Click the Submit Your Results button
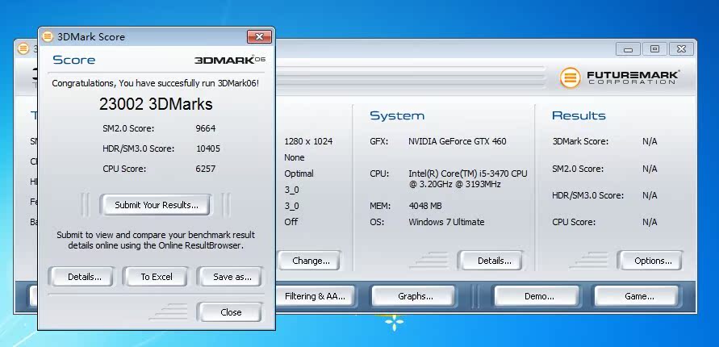Screen dimensions: 719x347 point(156,205)
